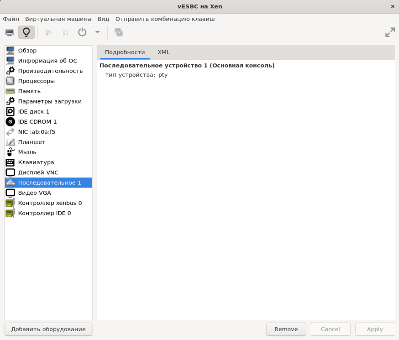399x340 pixels.
Task: Switch to fullscreen view
Action: point(390,33)
